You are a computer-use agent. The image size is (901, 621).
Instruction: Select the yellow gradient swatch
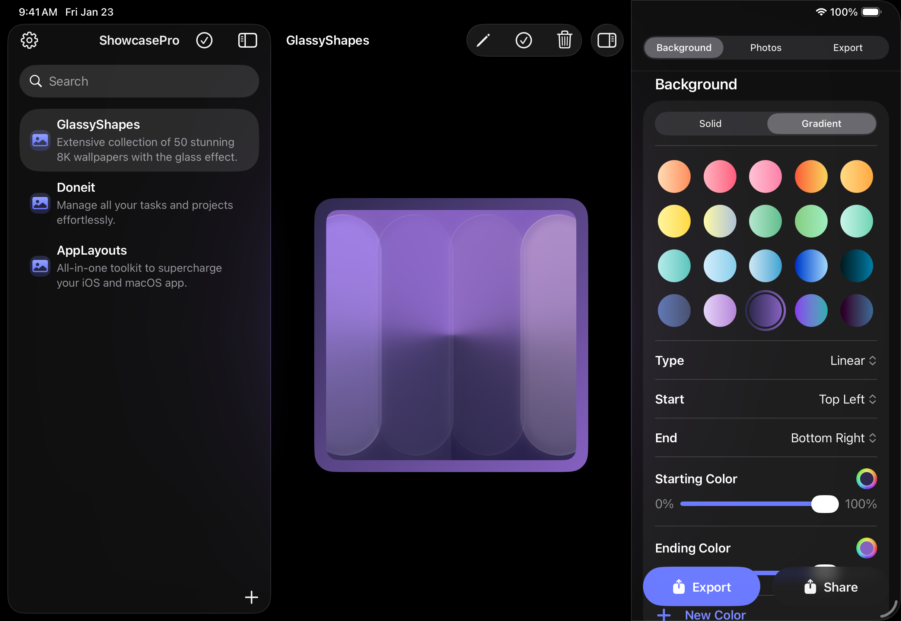click(x=674, y=221)
